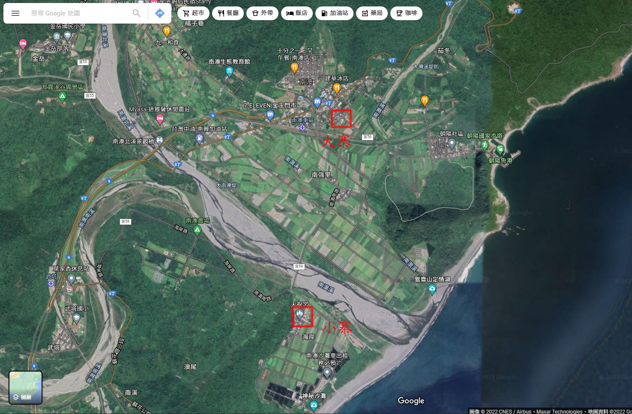The width and height of the screenshot is (632, 414).
Task: Select the 藥局 pharmacy filter chip
Action: (371, 13)
